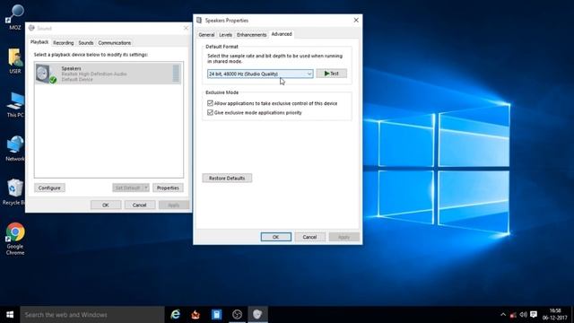Click Apply in Sound window

(173, 205)
